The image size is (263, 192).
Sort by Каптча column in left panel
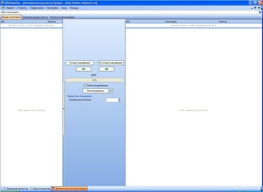click(55, 22)
